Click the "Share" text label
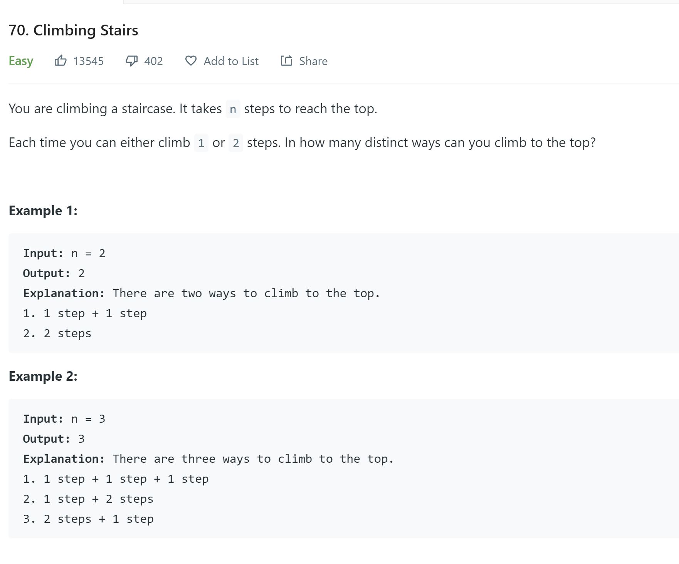The width and height of the screenshot is (679, 564). point(313,61)
